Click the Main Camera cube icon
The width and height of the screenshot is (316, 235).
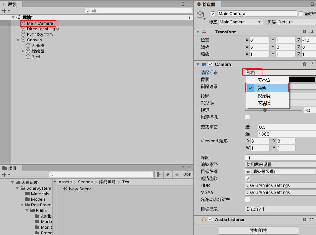click(23, 23)
